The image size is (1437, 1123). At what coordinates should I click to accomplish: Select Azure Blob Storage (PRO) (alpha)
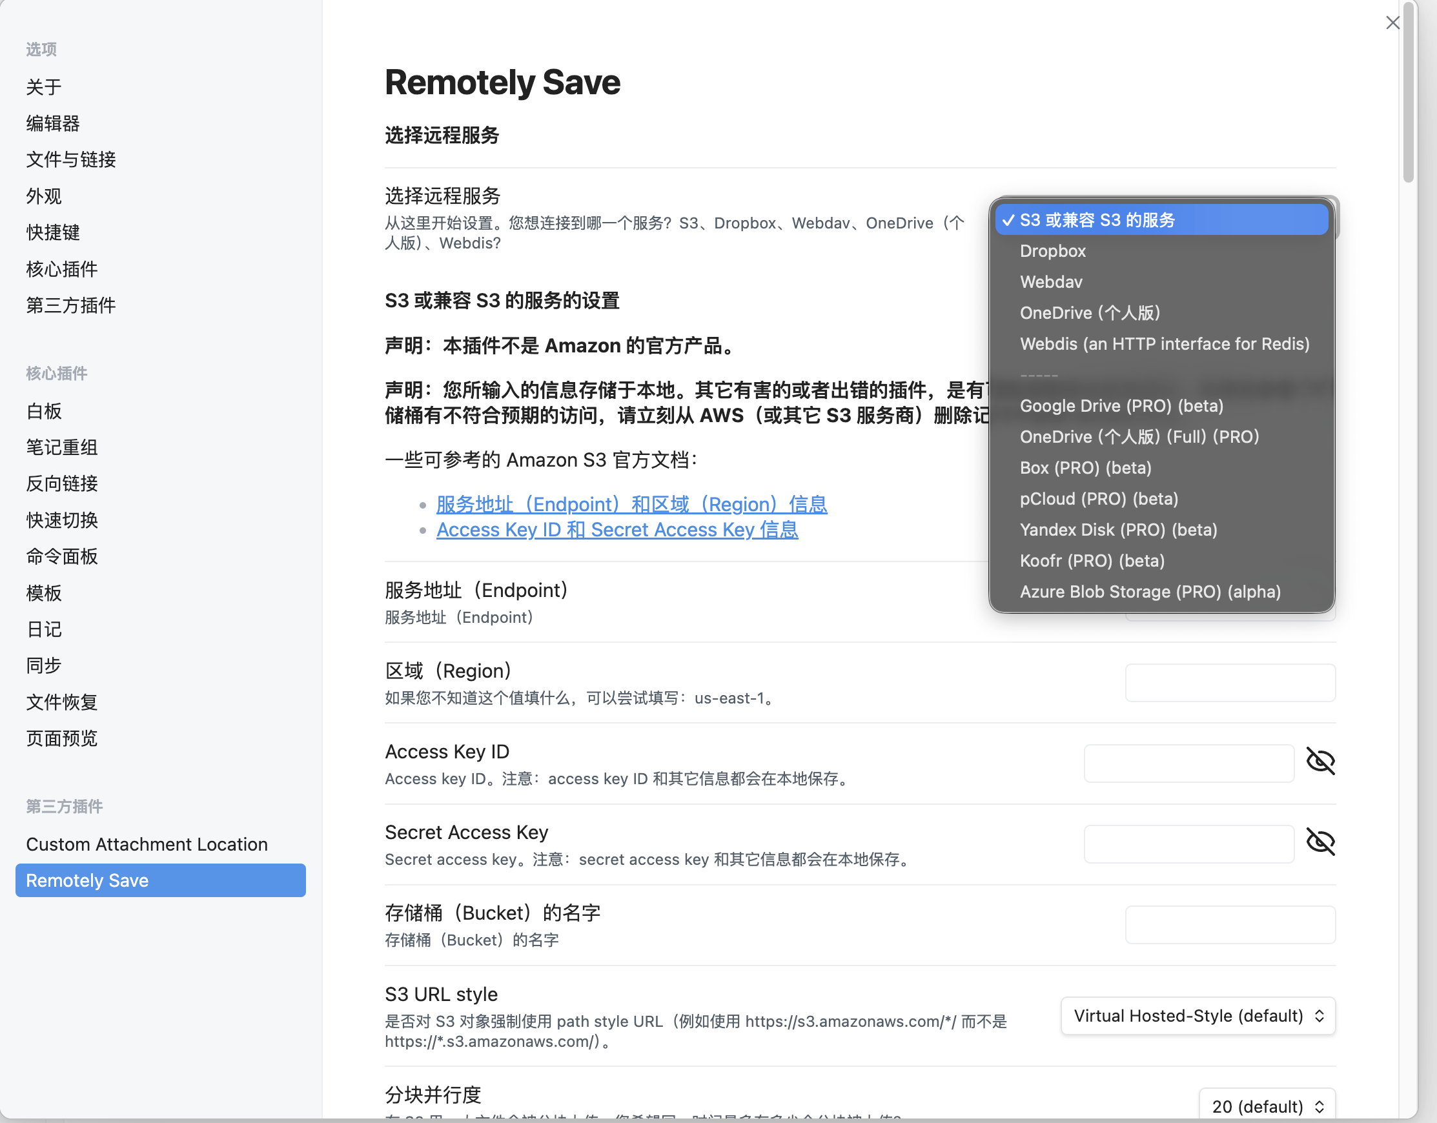1150,591
